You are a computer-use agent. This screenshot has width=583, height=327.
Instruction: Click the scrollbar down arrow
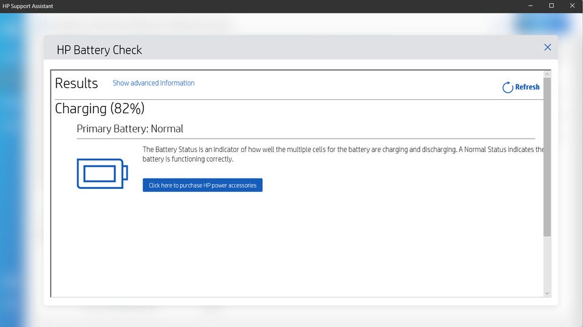coord(547,293)
